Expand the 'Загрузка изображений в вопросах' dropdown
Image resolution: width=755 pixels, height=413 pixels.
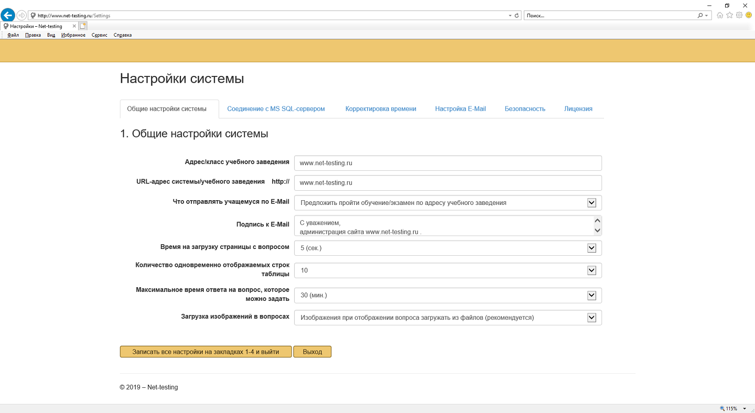pos(592,318)
